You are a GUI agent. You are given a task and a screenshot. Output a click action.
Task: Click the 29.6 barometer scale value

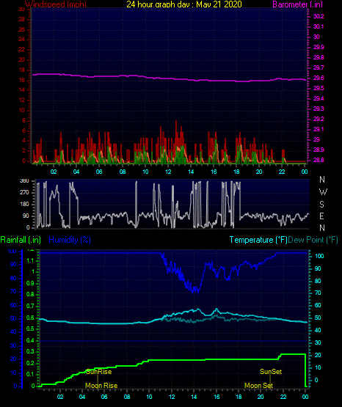(x=319, y=78)
